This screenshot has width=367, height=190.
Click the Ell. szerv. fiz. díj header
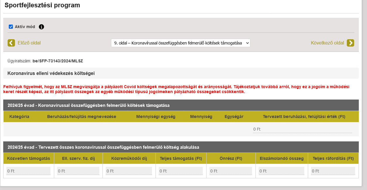(78, 158)
